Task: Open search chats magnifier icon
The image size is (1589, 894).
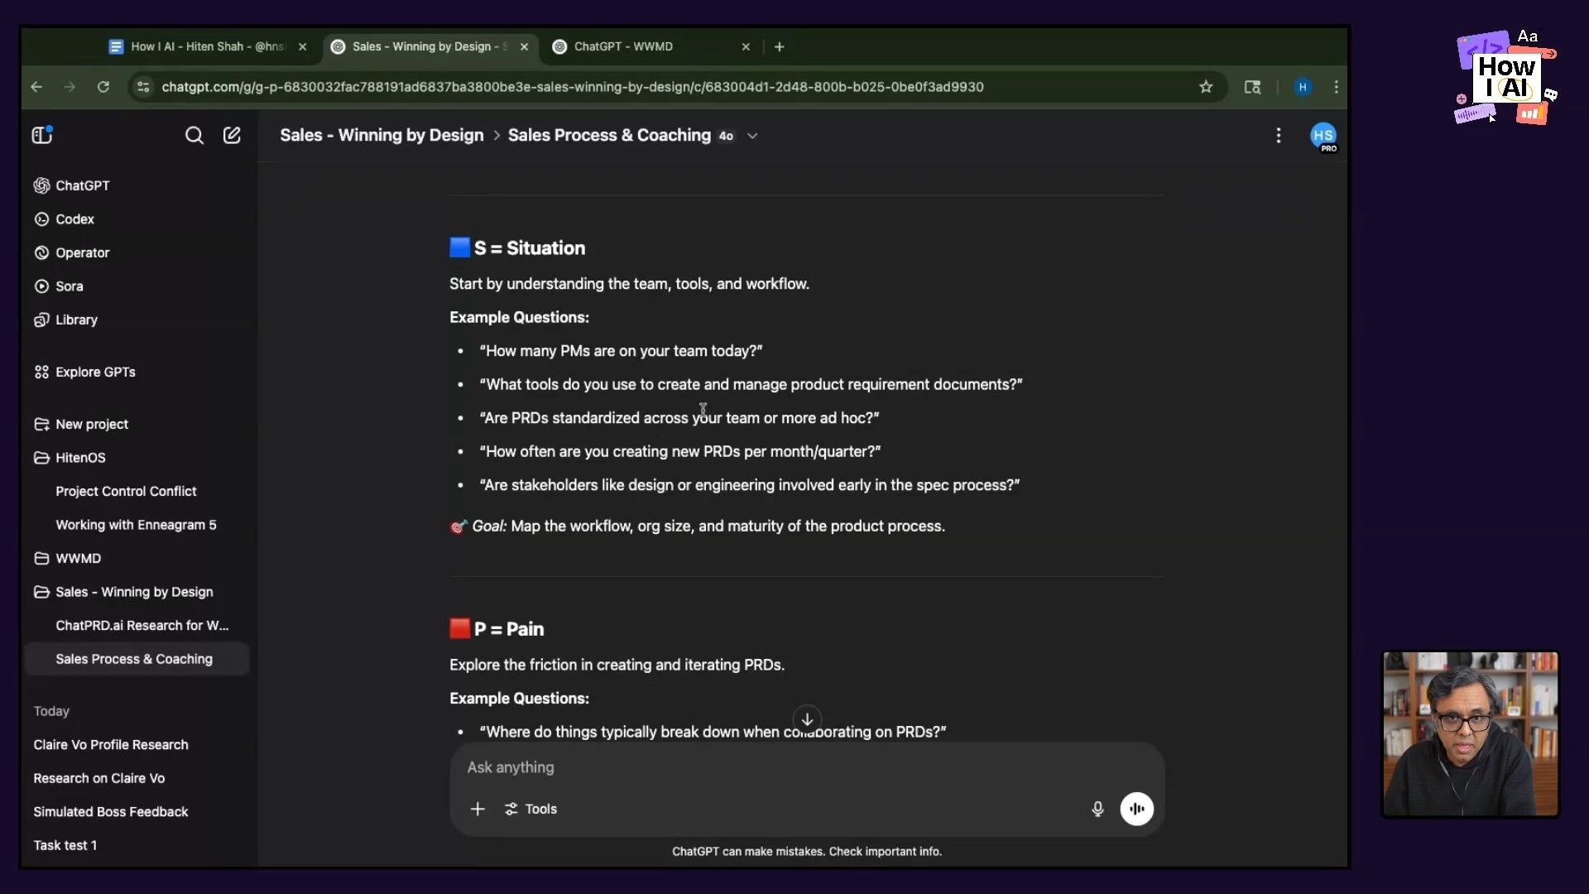Action: 194,135
